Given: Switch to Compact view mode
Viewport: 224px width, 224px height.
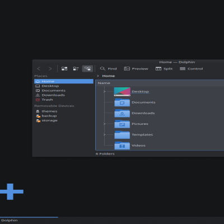Looking at the screenshot, I should click(76, 69).
